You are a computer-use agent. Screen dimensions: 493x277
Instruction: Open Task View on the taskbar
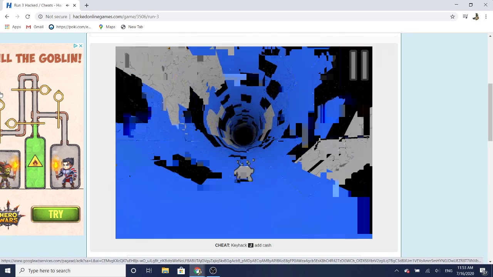149,270
